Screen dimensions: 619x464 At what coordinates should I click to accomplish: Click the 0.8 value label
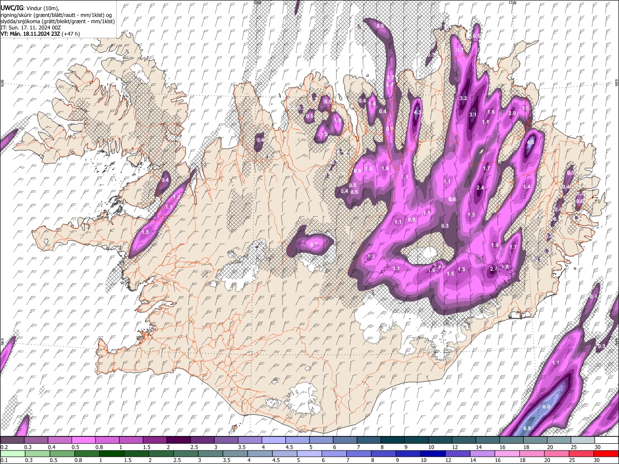(x=357, y=171)
